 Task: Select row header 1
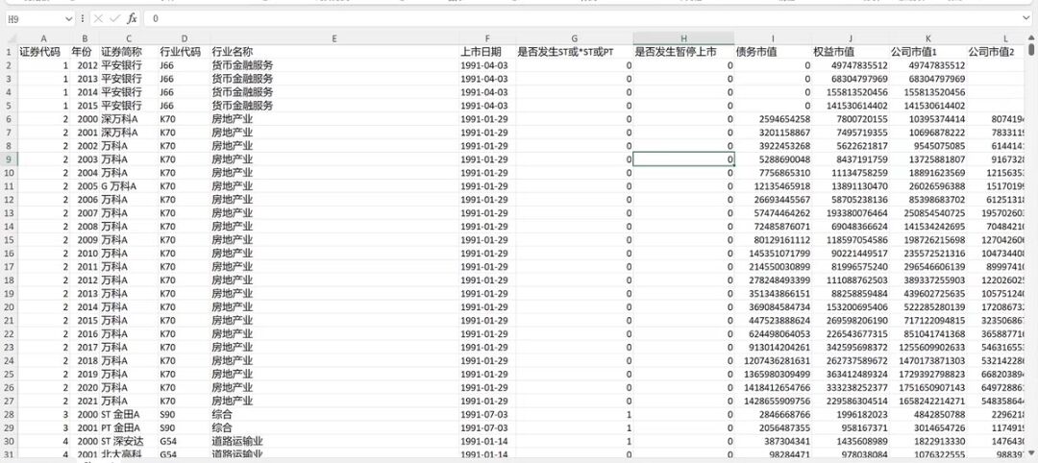click(x=8, y=52)
